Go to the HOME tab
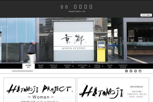 29,66
